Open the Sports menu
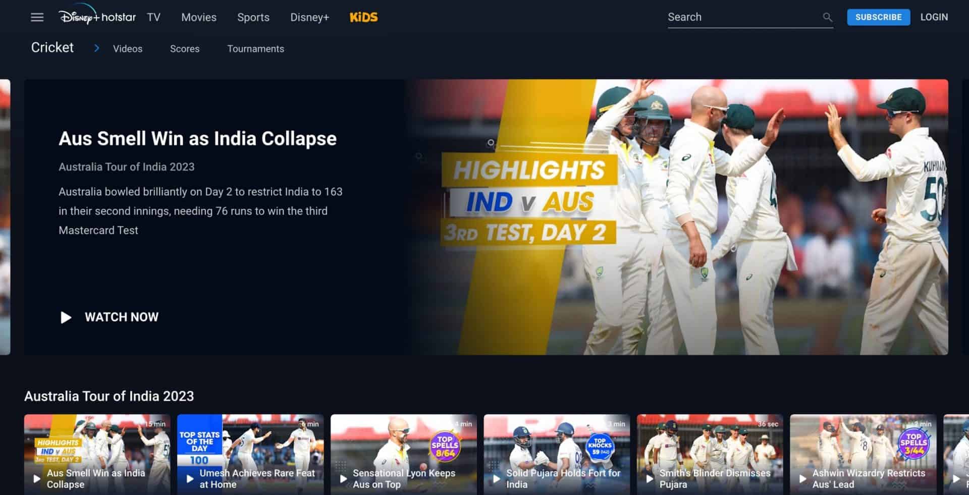This screenshot has width=969, height=495. [x=253, y=17]
